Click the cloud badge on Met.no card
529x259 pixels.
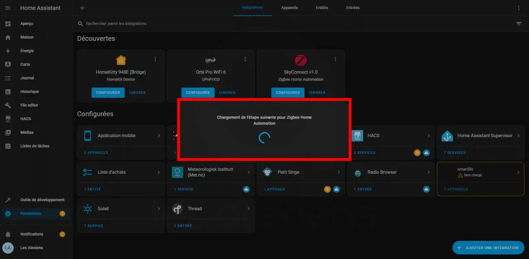(x=246, y=189)
